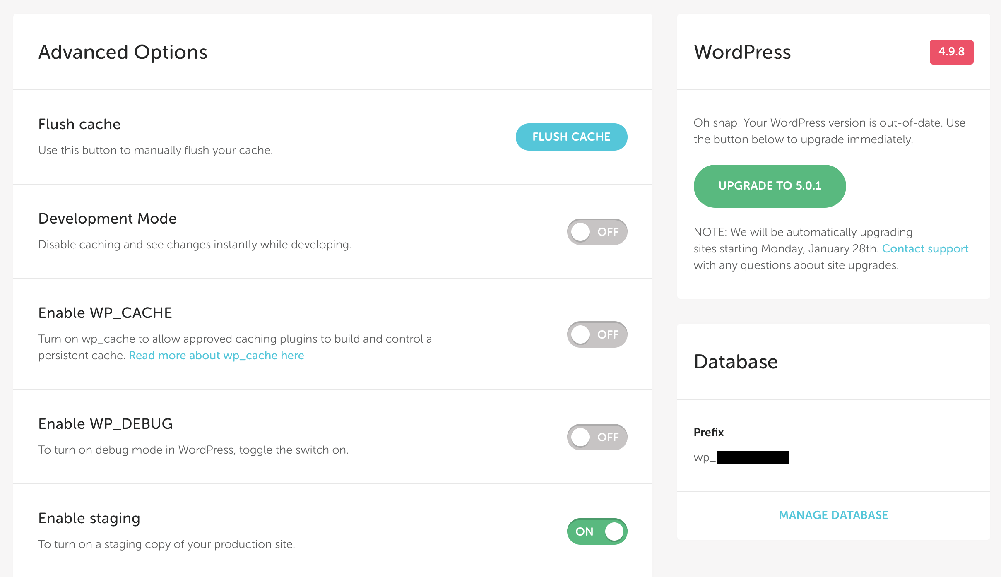Click the Database section header
Viewport: 1001px width, 577px height.
pyautogui.click(x=736, y=361)
